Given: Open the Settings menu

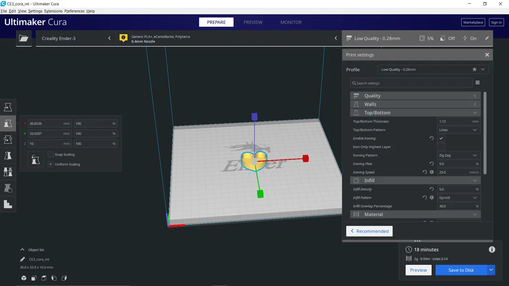Looking at the screenshot, I should tap(35, 11).
